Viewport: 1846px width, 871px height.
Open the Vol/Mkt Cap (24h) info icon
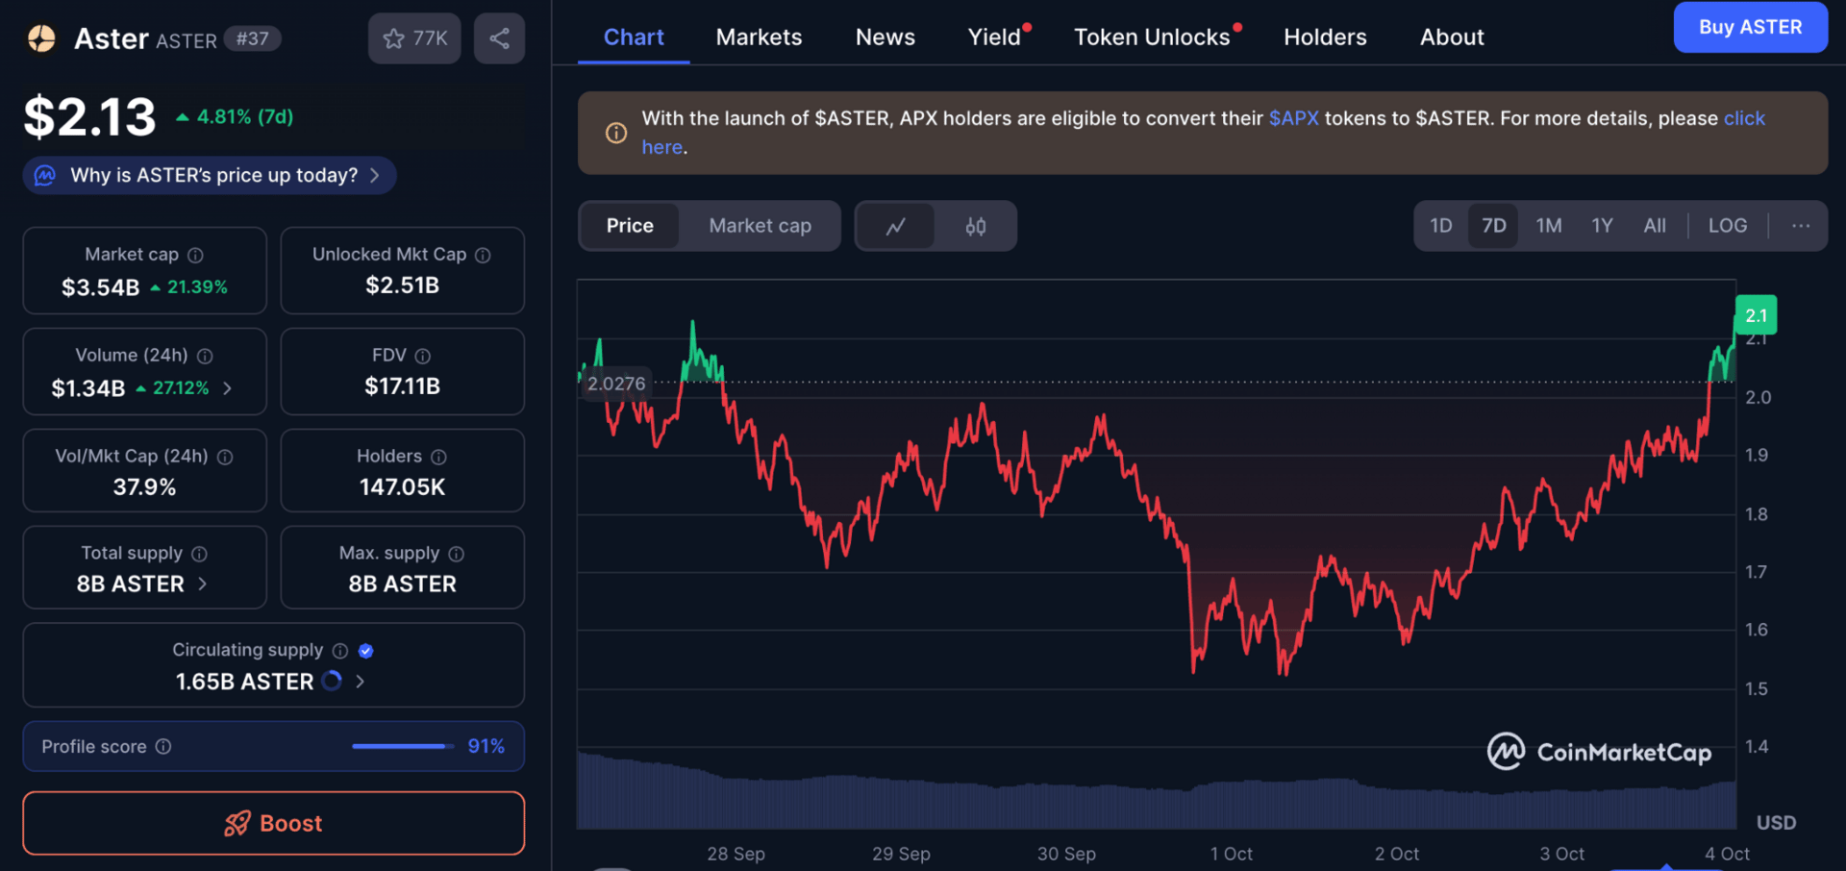(225, 457)
